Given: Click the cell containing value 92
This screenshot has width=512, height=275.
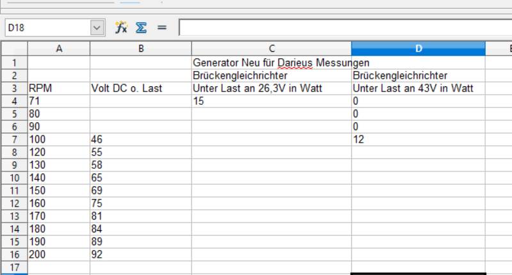Looking at the screenshot, I should click(140, 253).
